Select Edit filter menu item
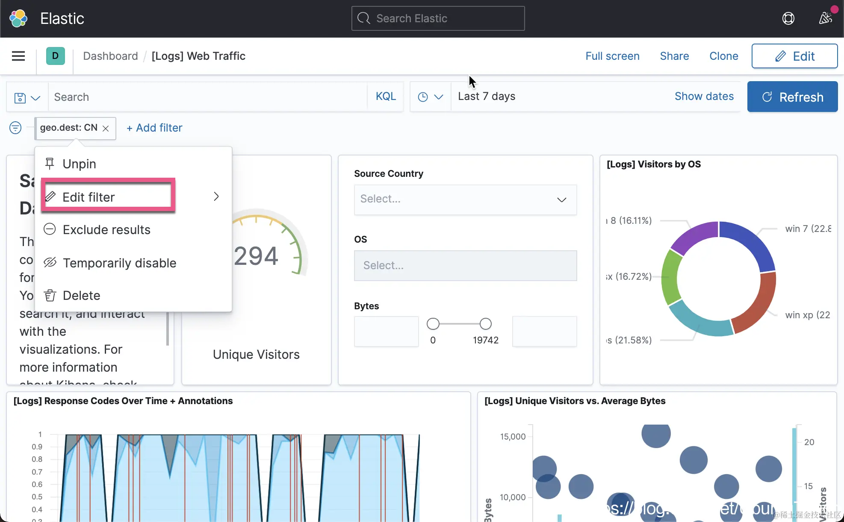 pos(89,197)
